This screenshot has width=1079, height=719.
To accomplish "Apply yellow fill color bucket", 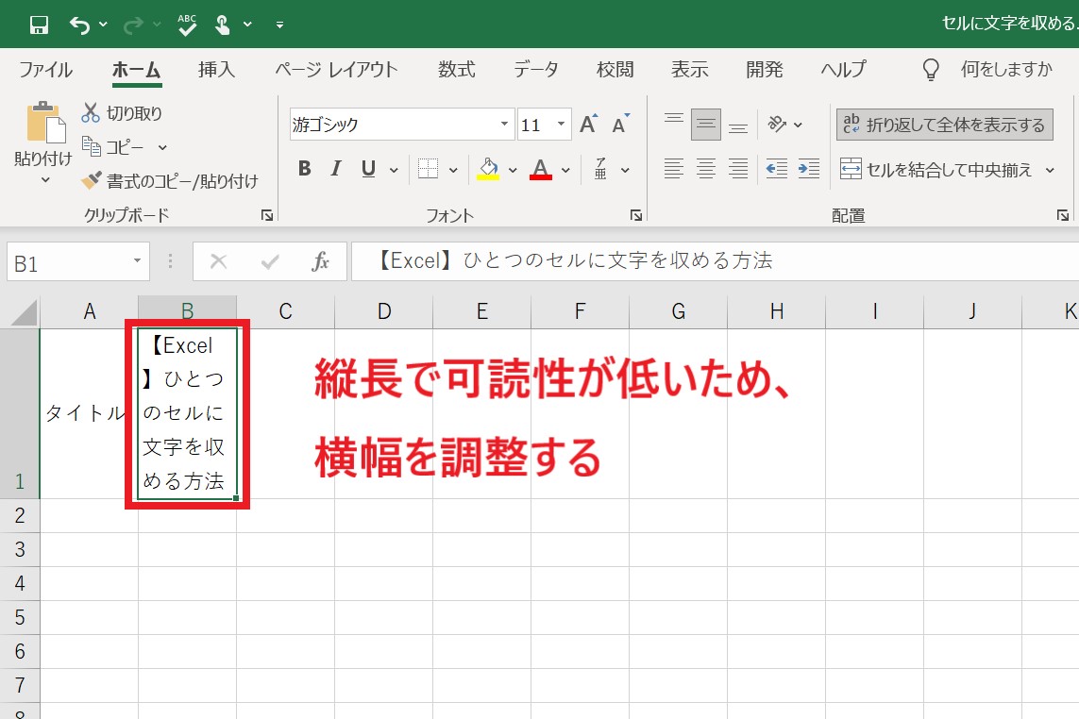I will [488, 169].
